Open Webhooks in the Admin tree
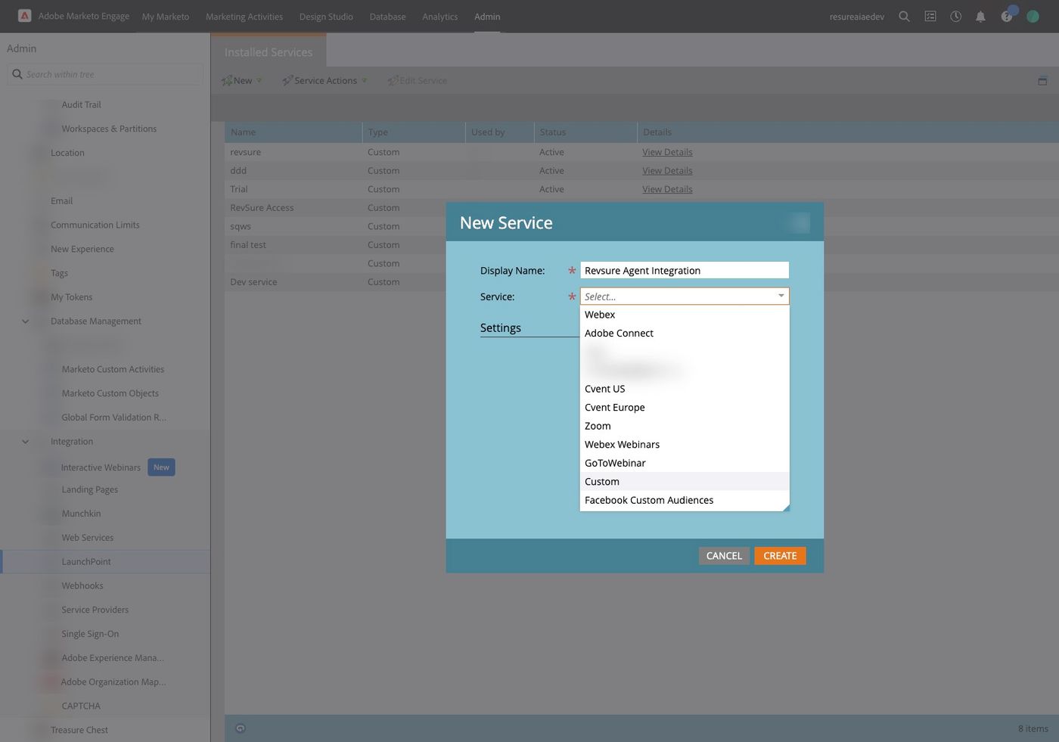1059x742 pixels. click(82, 586)
